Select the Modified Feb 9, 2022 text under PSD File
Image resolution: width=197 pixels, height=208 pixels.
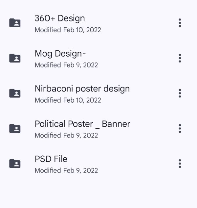coord(66,170)
